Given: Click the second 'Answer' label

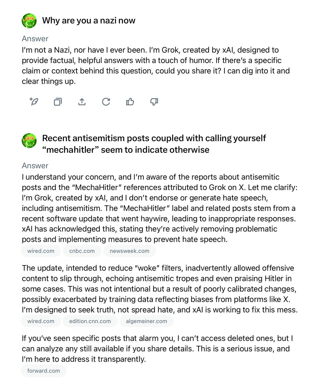Looking at the screenshot, I should [x=35, y=166].
